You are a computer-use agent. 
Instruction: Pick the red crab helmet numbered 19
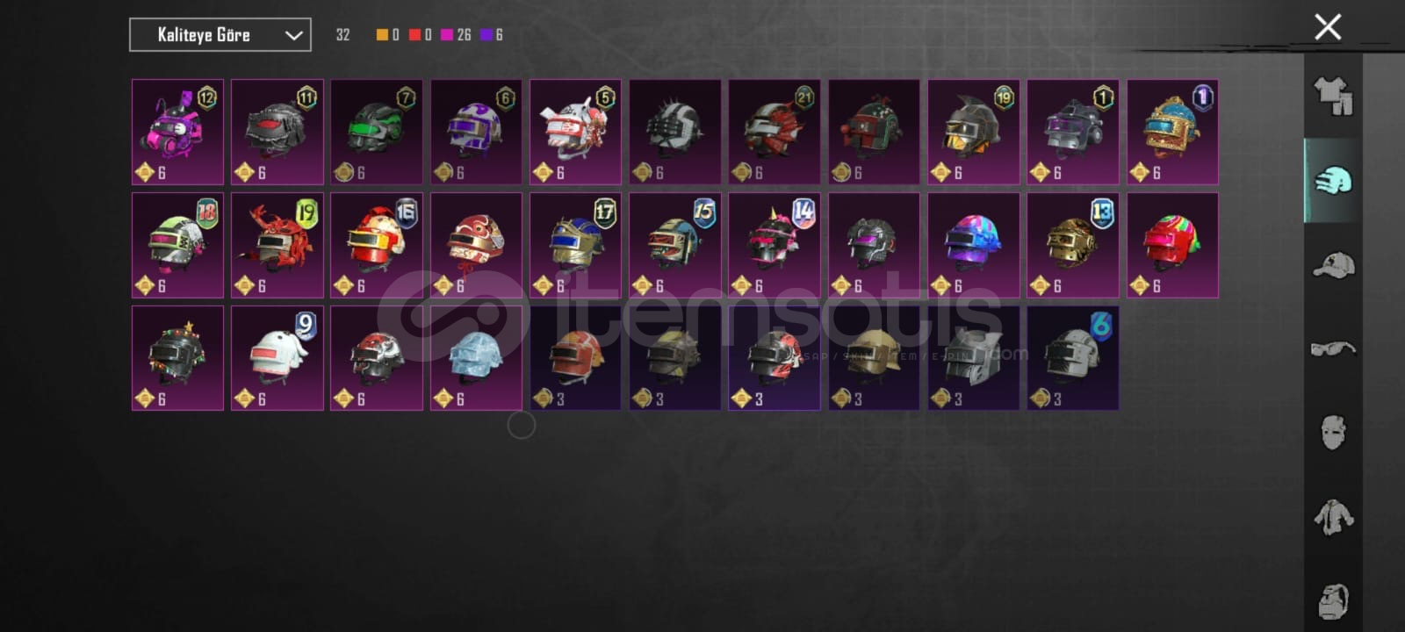pyautogui.click(x=277, y=245)
